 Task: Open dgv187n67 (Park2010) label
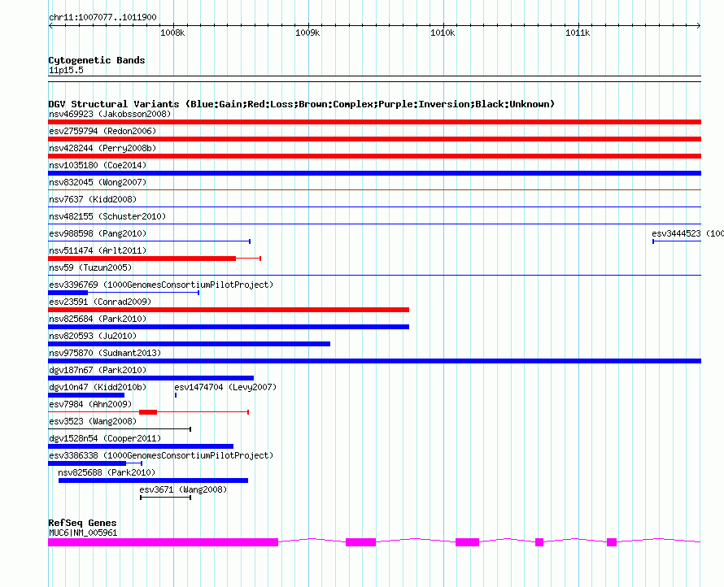point(98,370)
